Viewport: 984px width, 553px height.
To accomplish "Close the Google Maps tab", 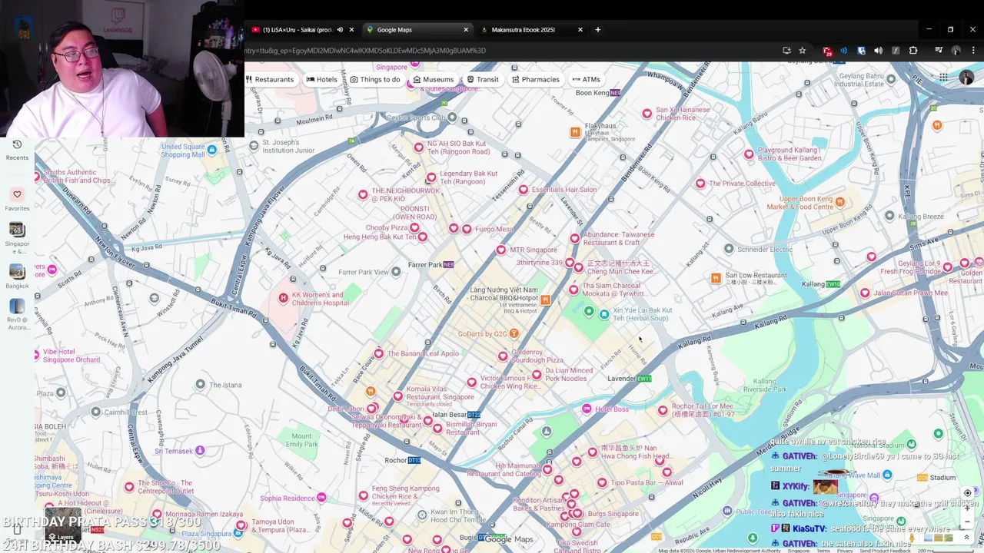I will (466, 30).
